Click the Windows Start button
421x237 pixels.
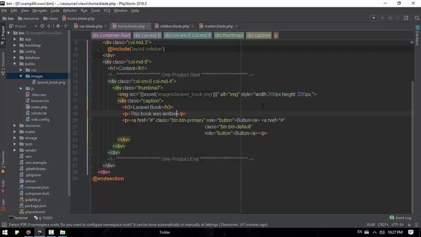point(5,232)
